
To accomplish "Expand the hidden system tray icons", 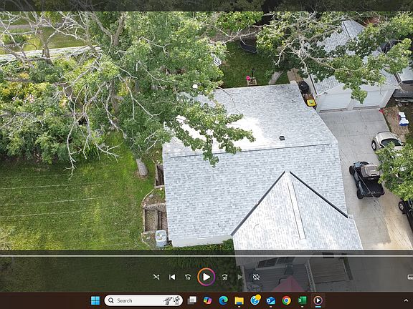I will (406, 300).
